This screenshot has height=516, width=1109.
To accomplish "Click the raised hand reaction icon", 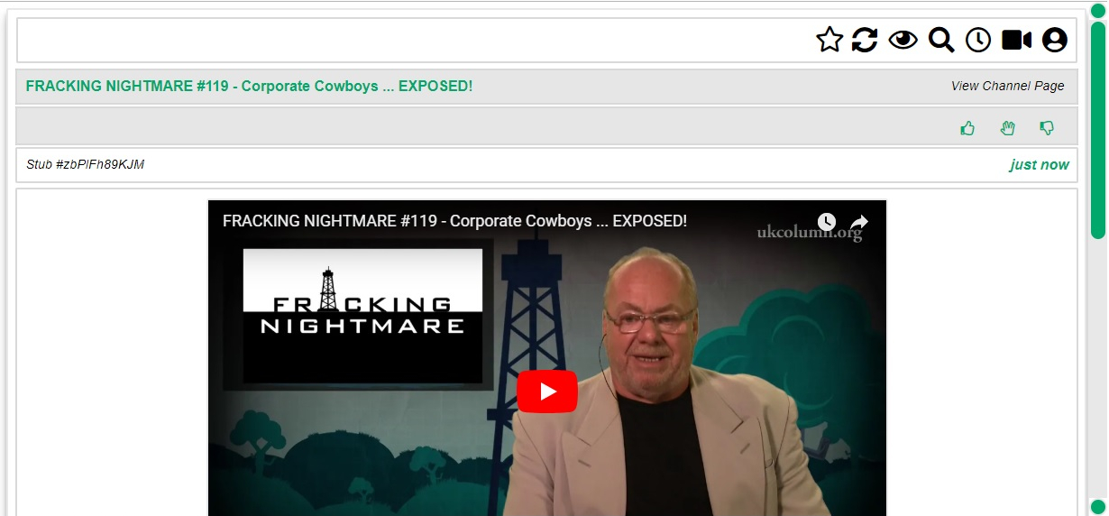I will point(1008,128).
